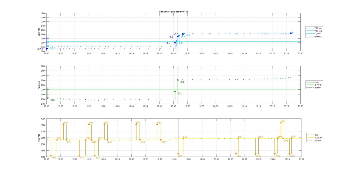Click the "Roll AD" y-axis label

(40, 138)
